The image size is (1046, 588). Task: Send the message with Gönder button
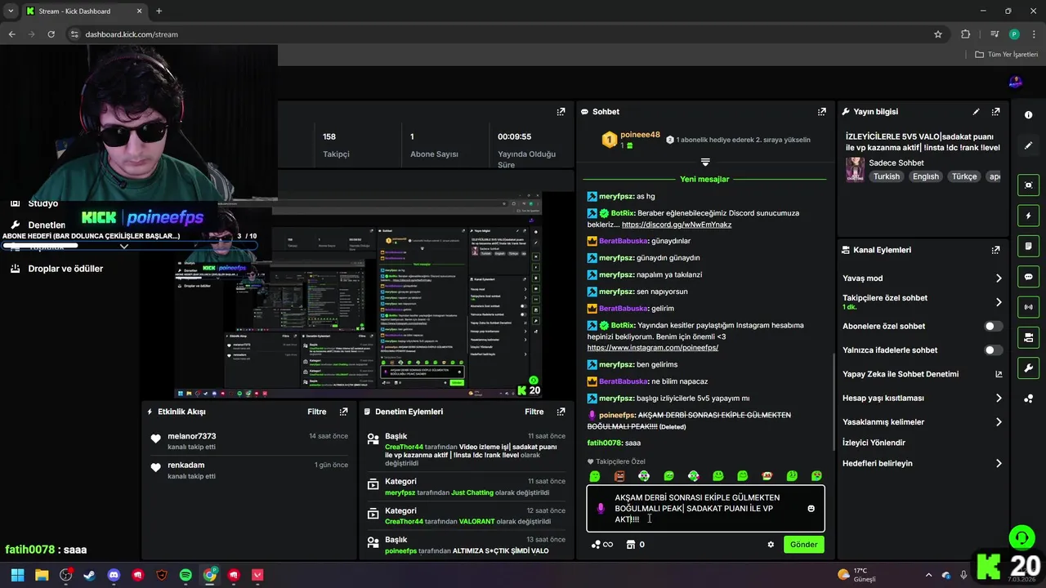tap(803, 545)
